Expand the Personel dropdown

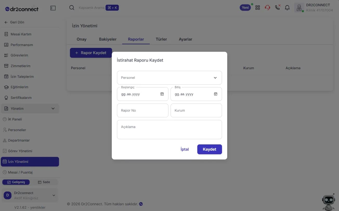(x=169, y=78)
